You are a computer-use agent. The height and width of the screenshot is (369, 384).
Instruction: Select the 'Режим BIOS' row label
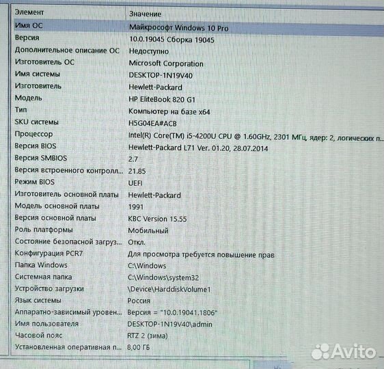point(34,182)
